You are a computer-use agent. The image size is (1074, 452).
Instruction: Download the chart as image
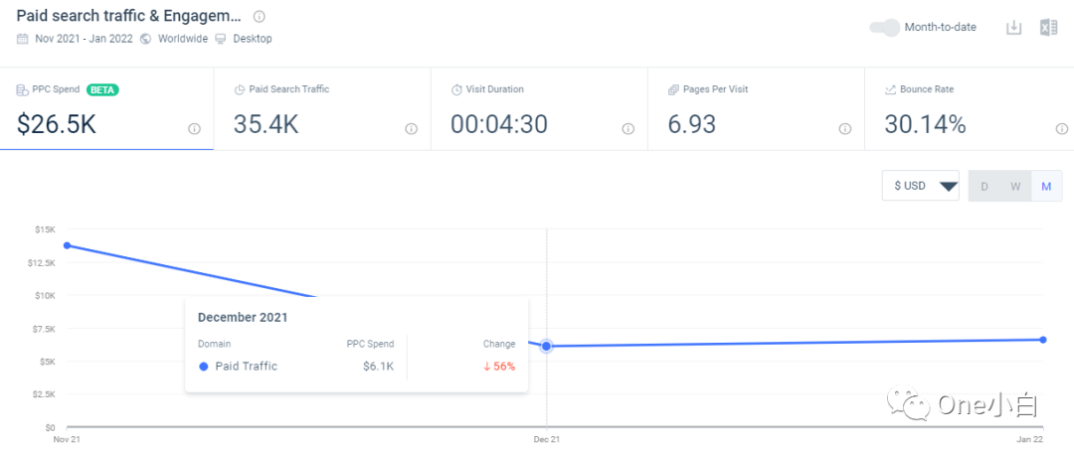pyautogui.click(x=1013, y=28)
